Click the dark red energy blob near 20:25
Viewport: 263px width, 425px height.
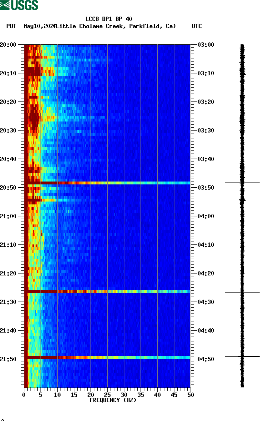point(34,118)
